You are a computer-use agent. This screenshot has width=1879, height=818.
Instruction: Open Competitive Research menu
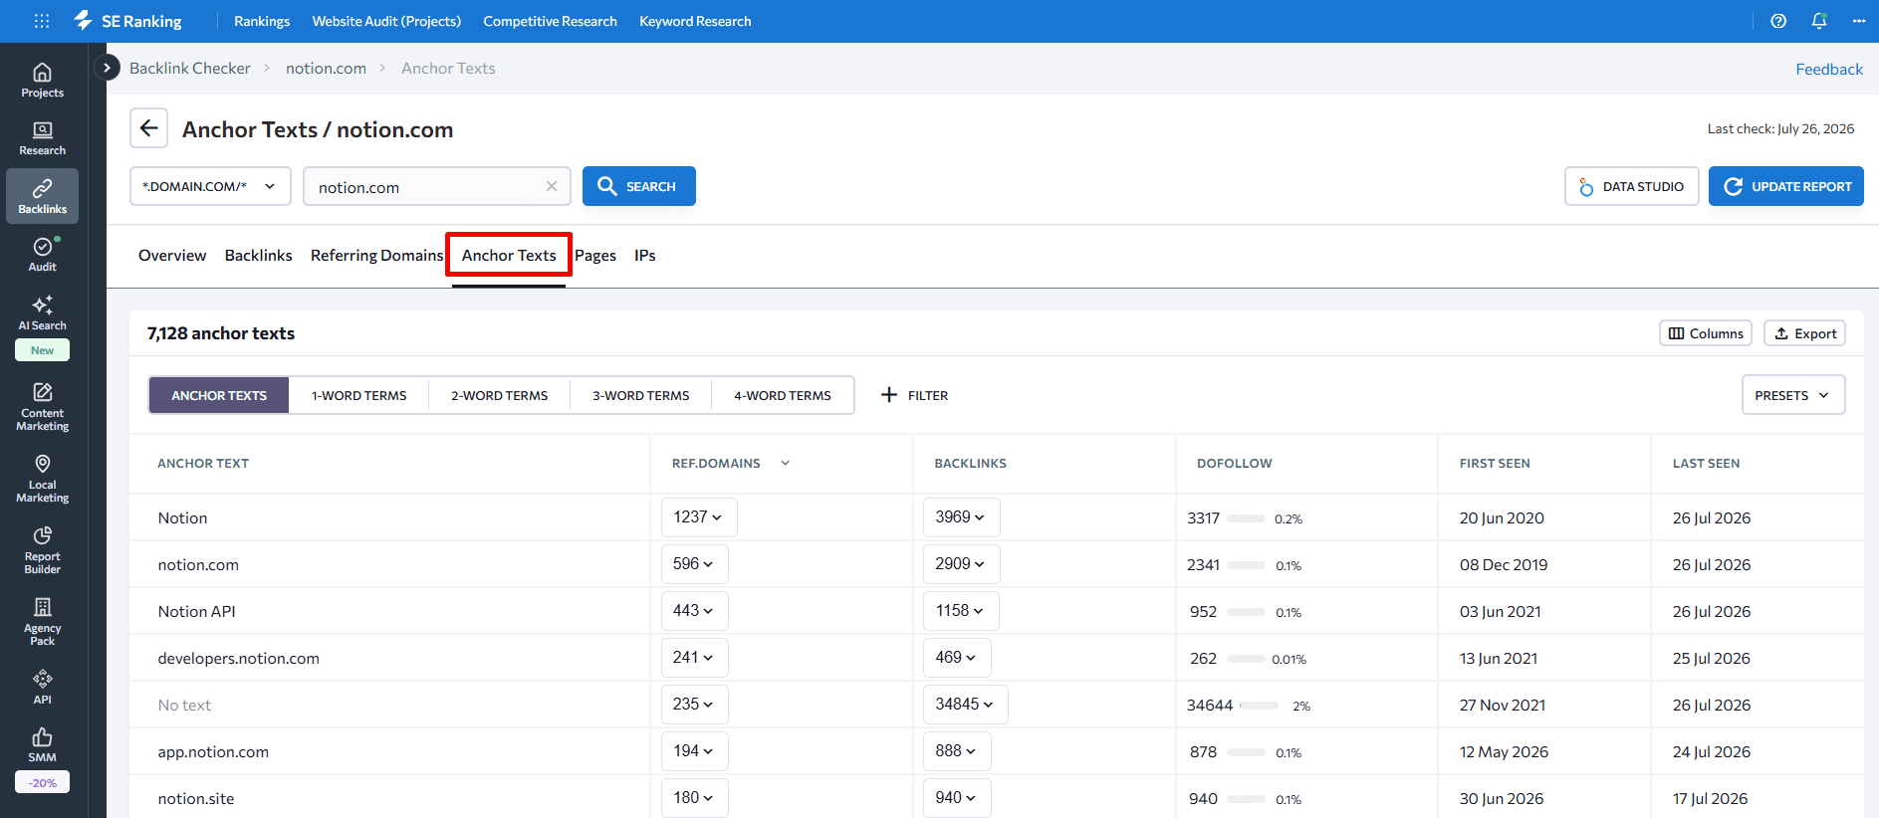550,21
